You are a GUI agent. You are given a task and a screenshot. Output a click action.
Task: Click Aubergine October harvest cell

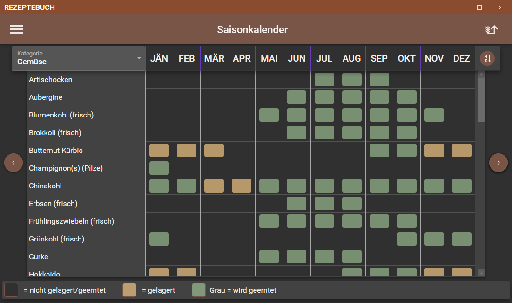coord(406,97)
